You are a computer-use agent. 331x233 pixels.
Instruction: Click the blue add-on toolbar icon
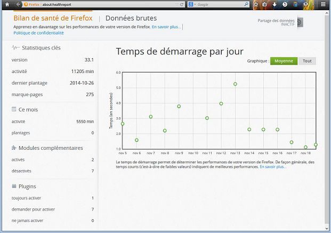[295, 4]
